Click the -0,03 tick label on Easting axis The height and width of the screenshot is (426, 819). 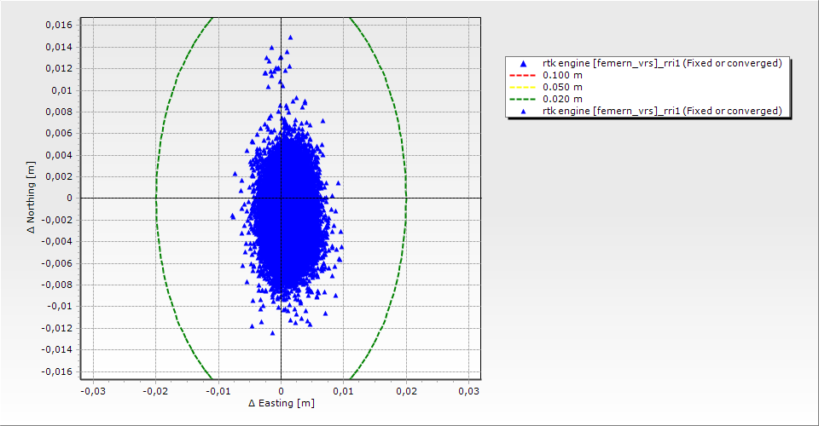(92, 390)
